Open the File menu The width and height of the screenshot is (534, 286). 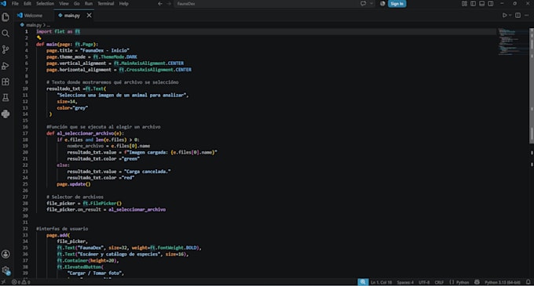coord(15,4)
